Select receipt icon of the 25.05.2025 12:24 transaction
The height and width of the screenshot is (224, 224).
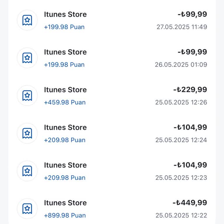point(27,133)
